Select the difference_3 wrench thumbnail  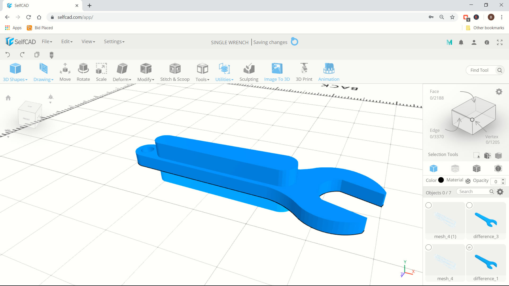(x=486, y=220)
